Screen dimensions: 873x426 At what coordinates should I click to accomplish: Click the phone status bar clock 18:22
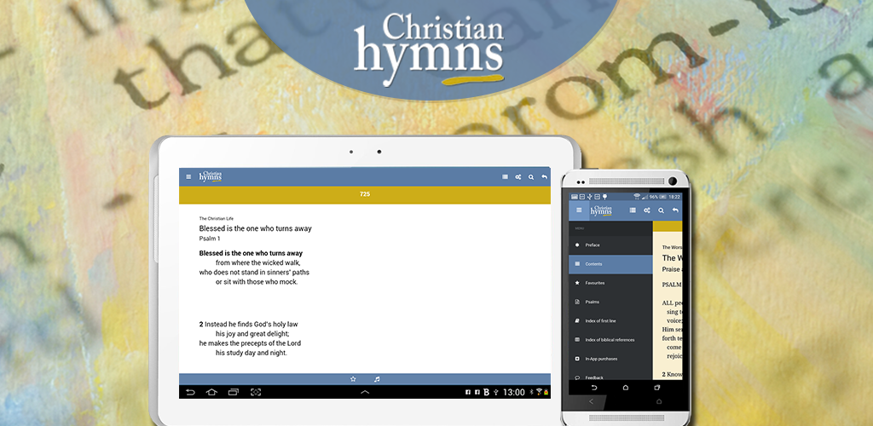674,197
